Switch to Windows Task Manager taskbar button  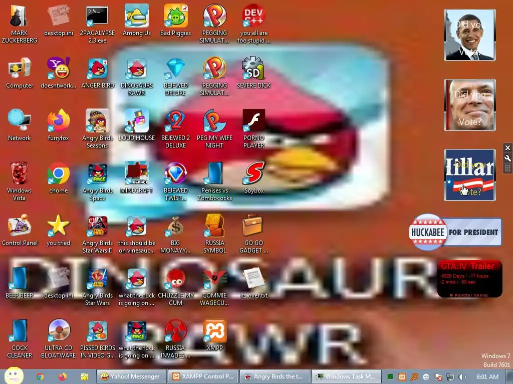point(346,376)
